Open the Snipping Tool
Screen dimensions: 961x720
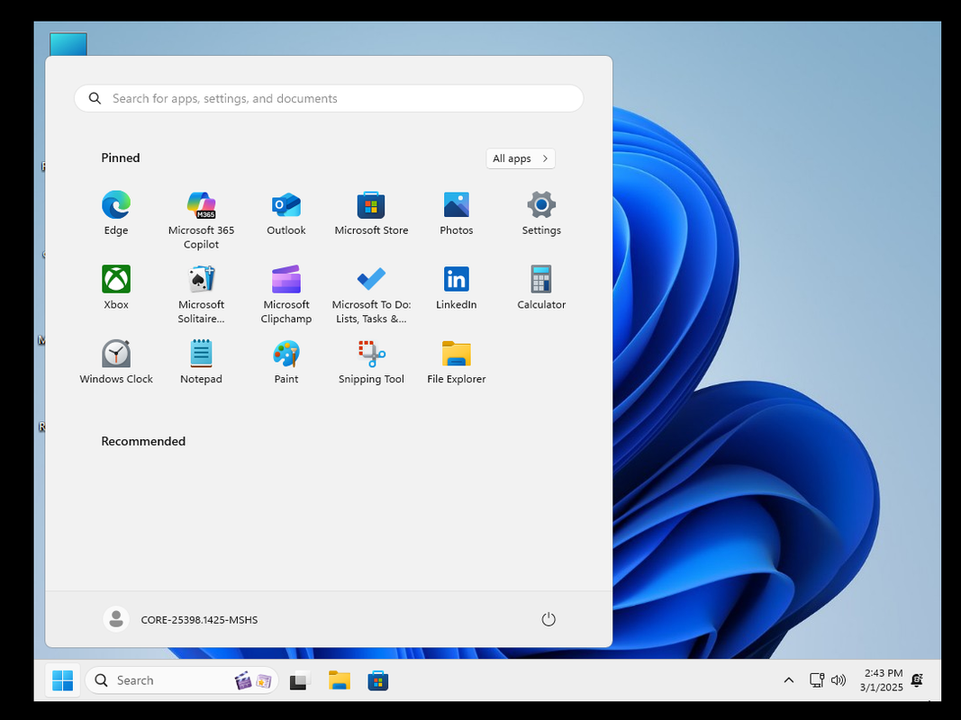(x=371, y=362)
